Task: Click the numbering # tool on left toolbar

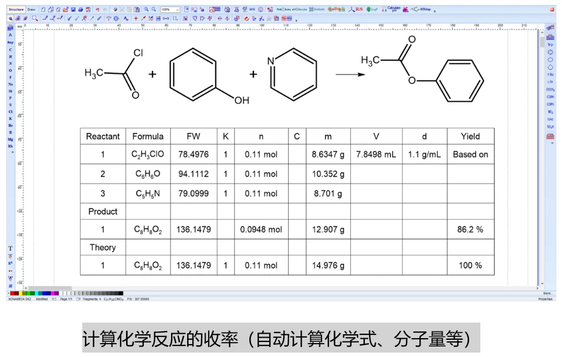Action: coord(11,286)
